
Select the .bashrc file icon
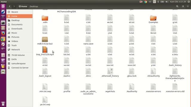tap(67, 71)
